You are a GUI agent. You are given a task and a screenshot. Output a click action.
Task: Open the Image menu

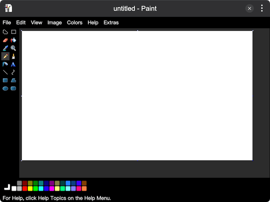(55, 23)
